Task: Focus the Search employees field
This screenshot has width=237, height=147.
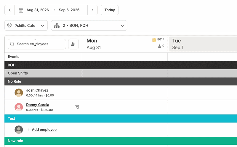Action: click(x=37, y=44)
